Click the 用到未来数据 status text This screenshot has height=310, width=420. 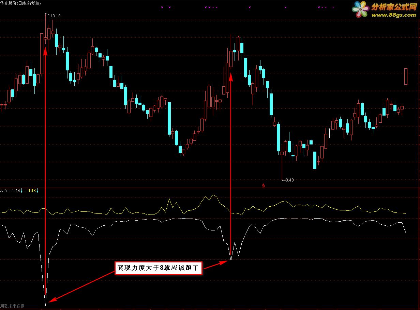point(13,306)
